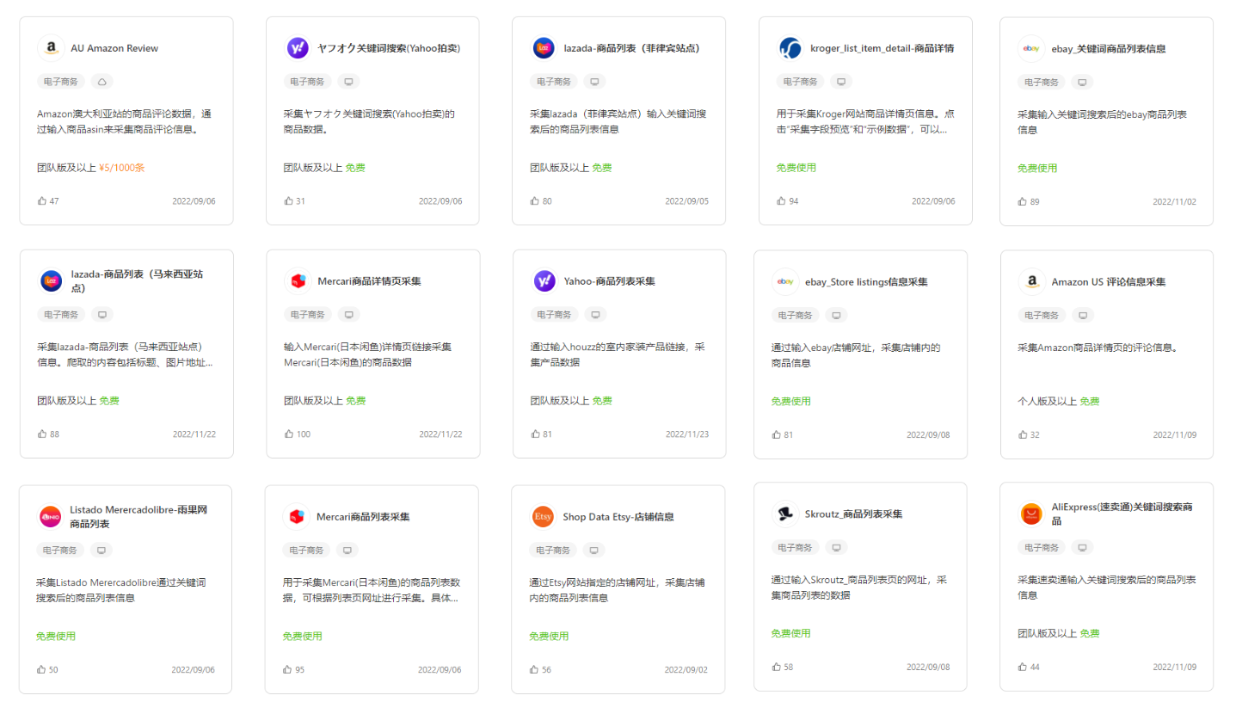Like the kroger_list_item_detail template (94)

[x=782, y=201]
